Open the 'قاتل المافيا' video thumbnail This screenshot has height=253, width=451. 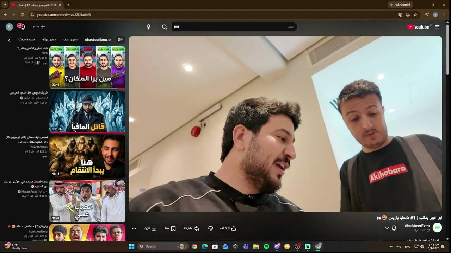click(87, 111)
